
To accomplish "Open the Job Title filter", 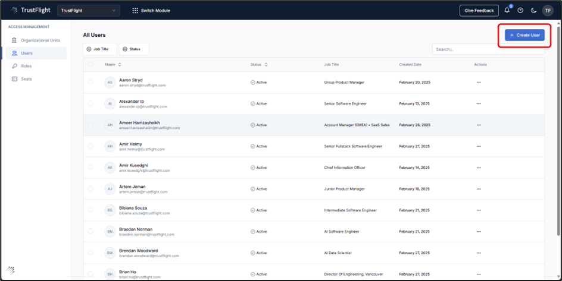I will (99, 49).
